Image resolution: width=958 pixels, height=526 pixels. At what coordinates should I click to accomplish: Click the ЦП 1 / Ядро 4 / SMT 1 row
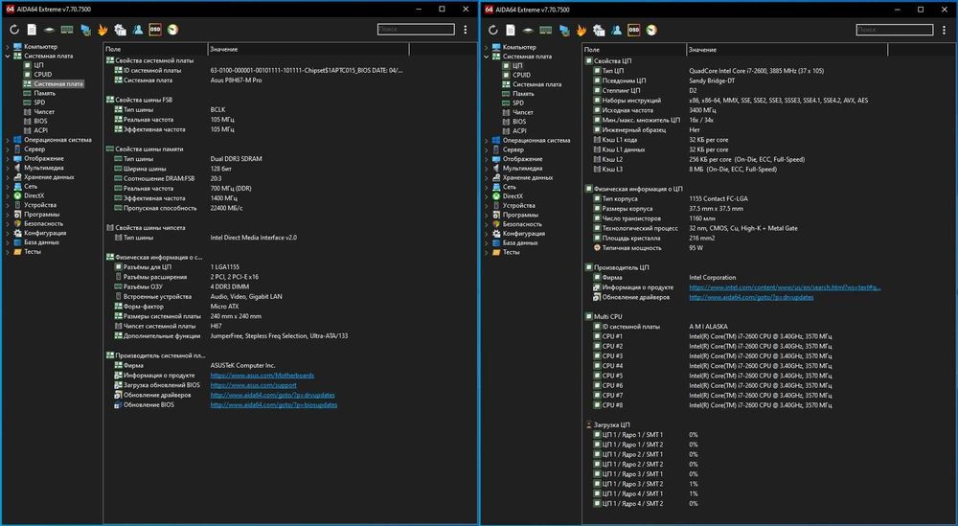point(646,493)
